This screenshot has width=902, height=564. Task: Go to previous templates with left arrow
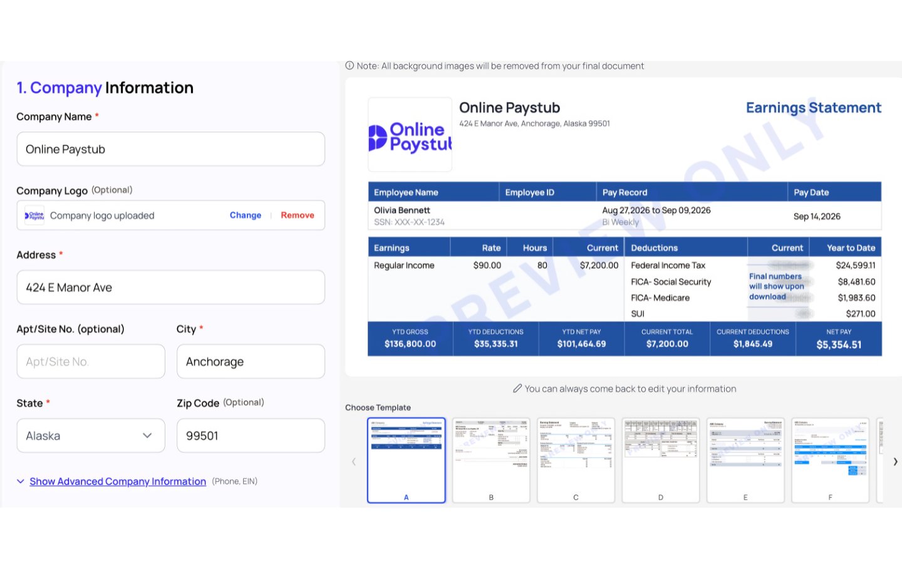(x=354, y=462)
